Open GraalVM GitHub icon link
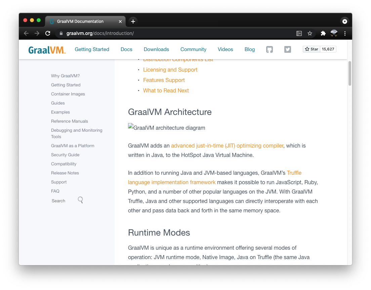The image size is (371, 290). 270,49
